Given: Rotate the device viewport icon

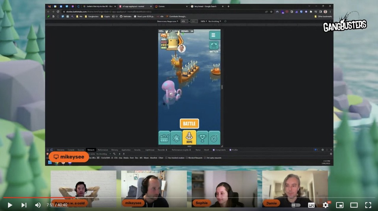Looking at the screenshot, I should coord(225,21).
